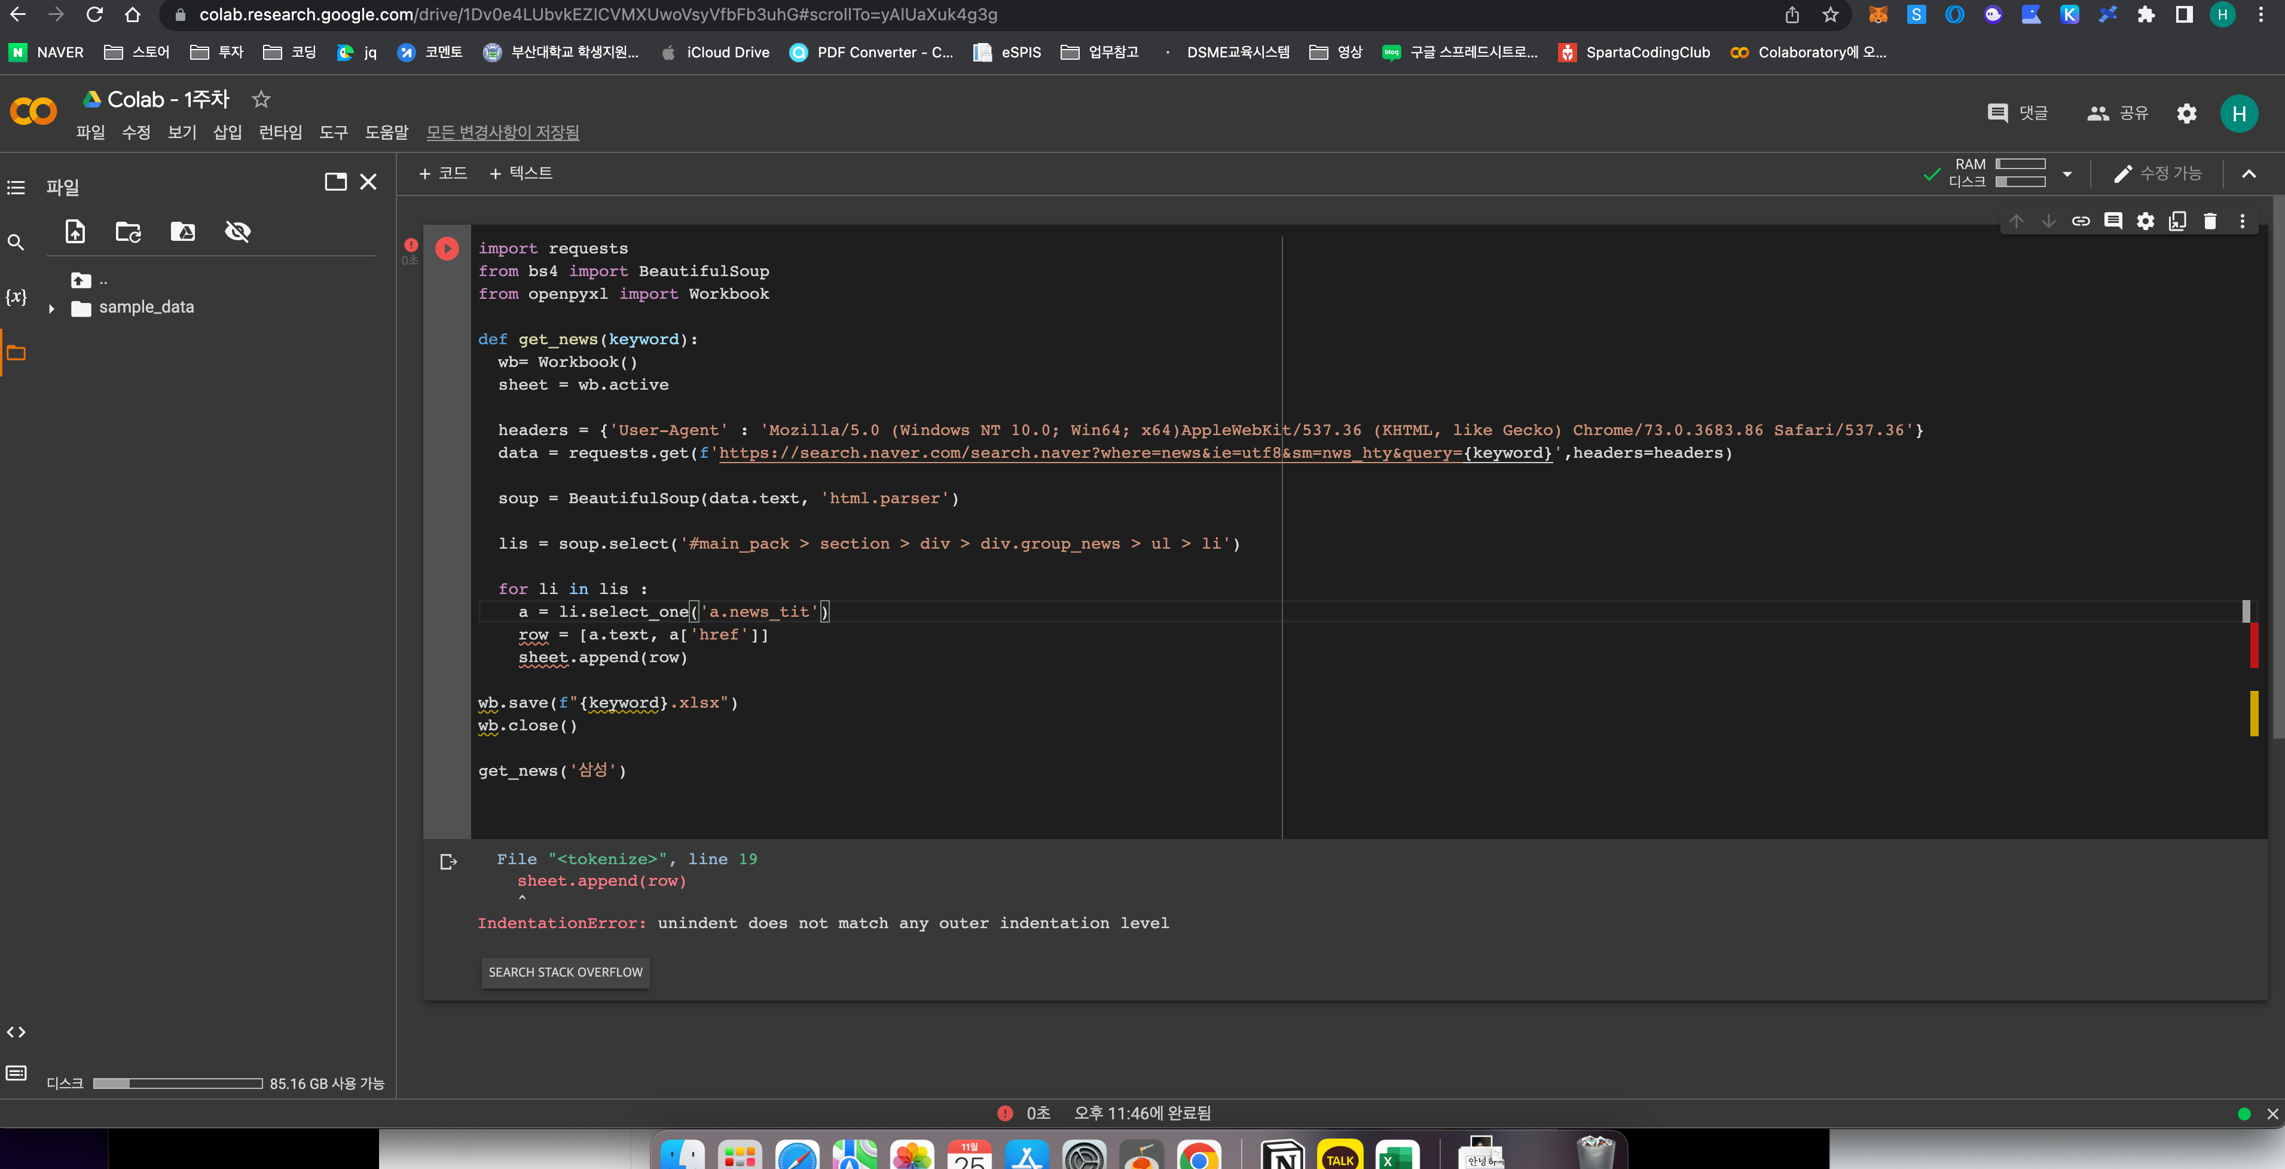Add a comment to the cell

click(x=2113, y=221)
